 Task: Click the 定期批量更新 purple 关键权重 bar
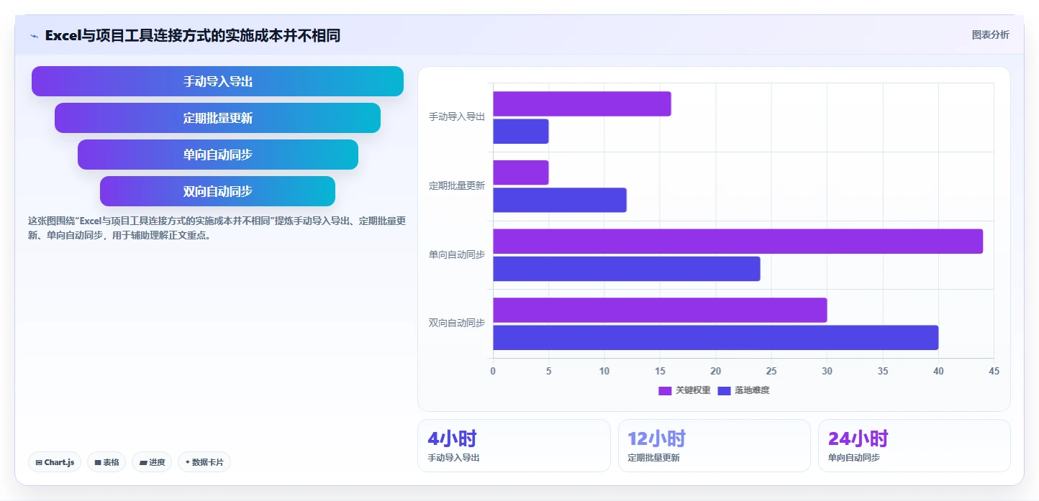[520, 173]
